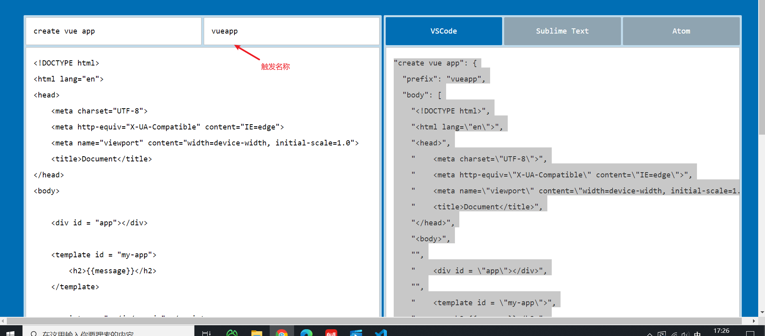The image size is (765, 336).
Task: Click the blue app icon left of VS Code
Action: pos(356,332)
